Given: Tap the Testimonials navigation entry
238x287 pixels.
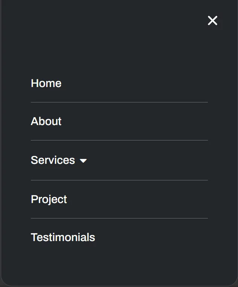Looking at the screenshot, I should tap(63, 237).
